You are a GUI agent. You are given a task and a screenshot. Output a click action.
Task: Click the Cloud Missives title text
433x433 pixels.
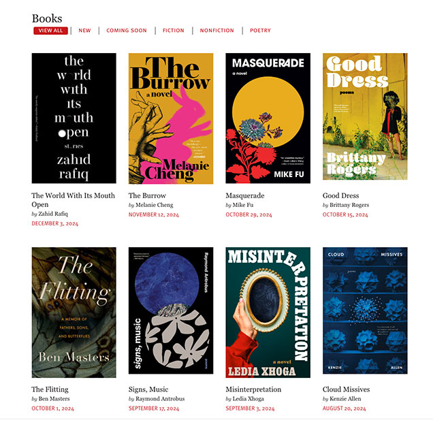347,389
